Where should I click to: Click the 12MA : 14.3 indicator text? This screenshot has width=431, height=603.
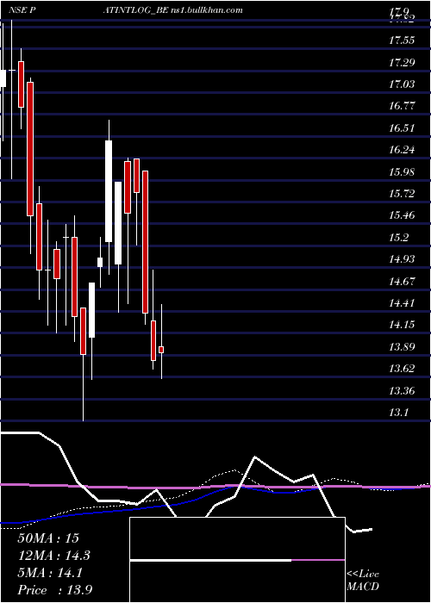point(53,556)
